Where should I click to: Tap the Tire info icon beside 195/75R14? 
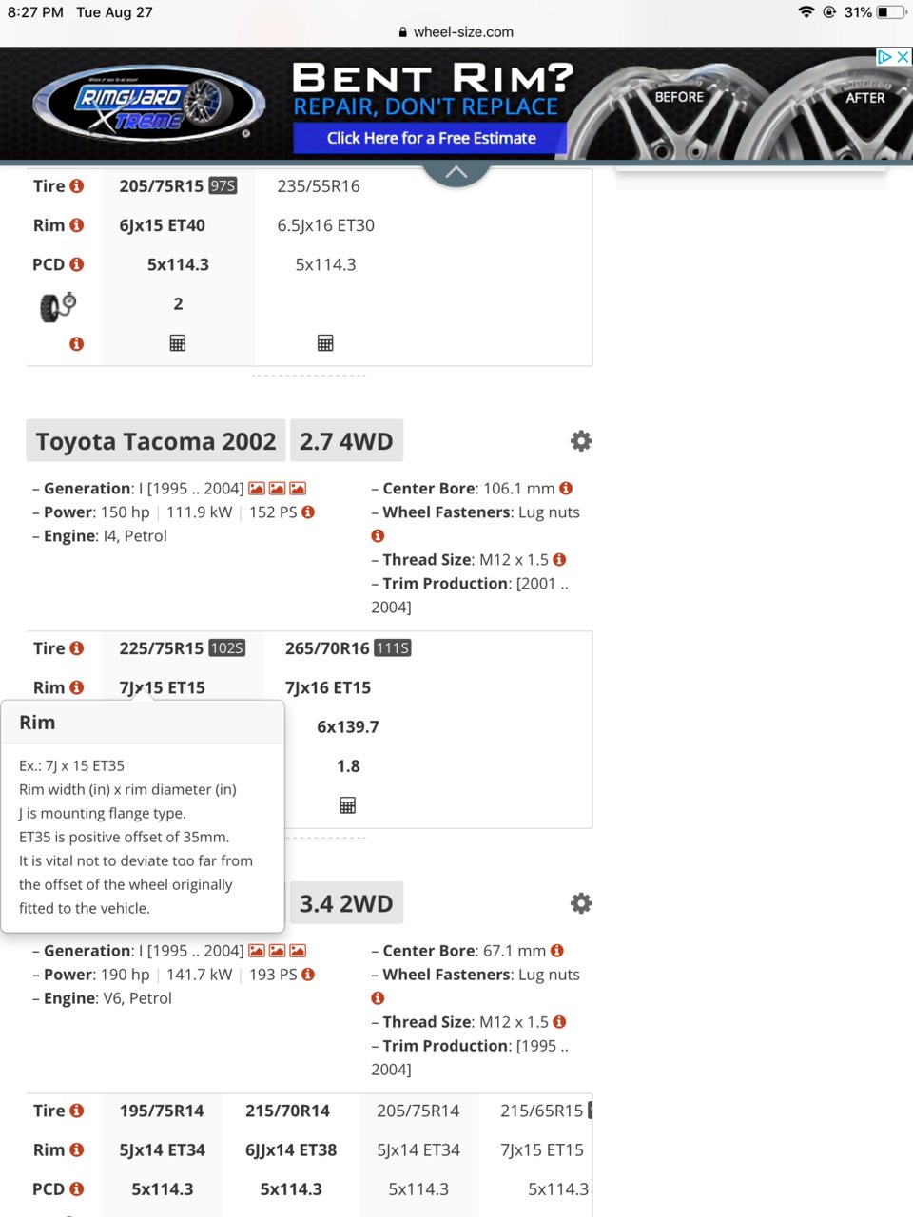tap(77, 1111)
